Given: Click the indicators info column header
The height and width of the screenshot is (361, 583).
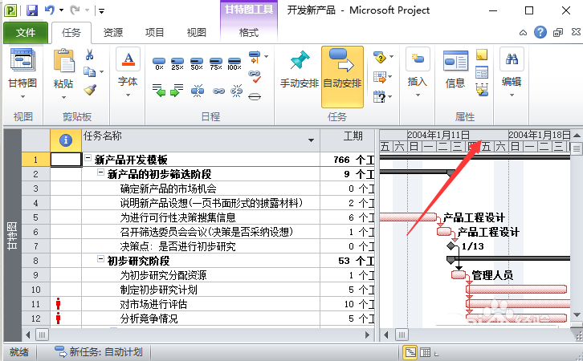Looking at the screenshot, I should 66,140.
